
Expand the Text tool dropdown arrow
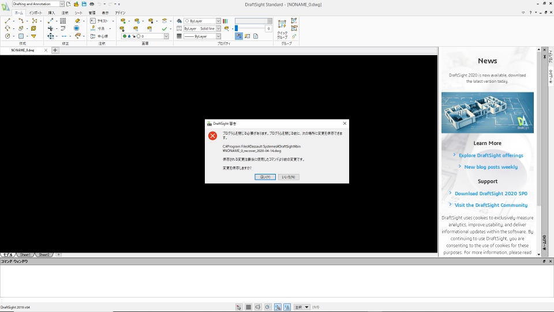pyautogui.click(x=113, y=21)
